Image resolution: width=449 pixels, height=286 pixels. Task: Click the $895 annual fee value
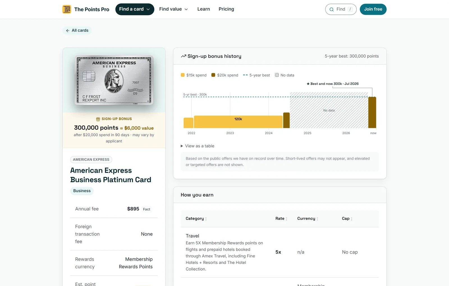pyautogui.click(x=133, y=209)
